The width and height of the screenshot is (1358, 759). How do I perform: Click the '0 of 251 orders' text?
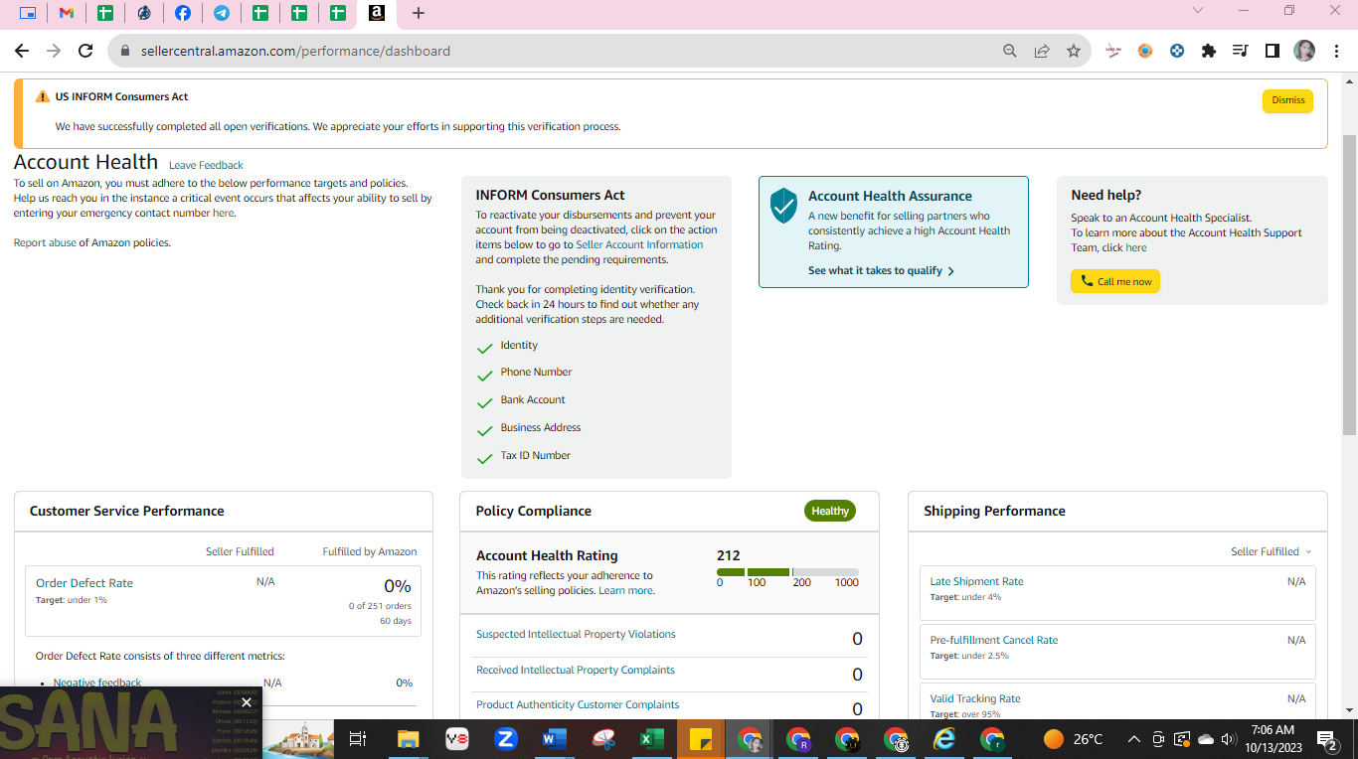tap(380, 606)
